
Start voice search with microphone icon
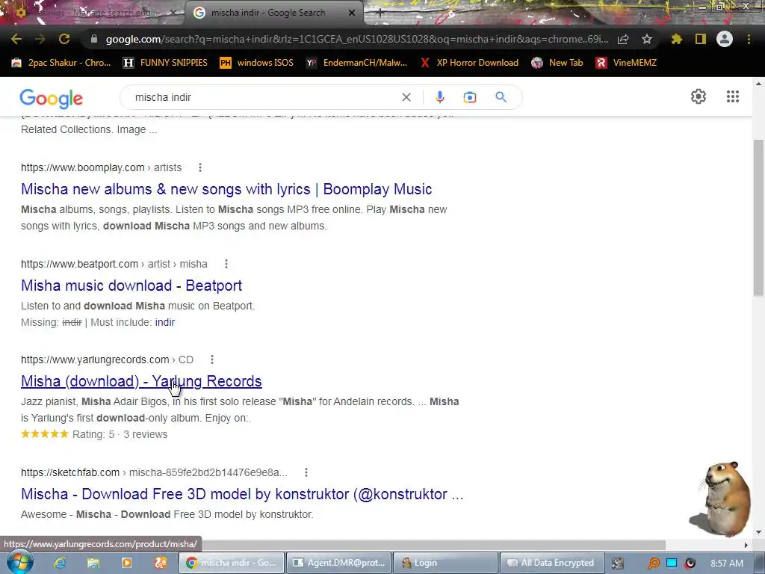tap(439, 97)
